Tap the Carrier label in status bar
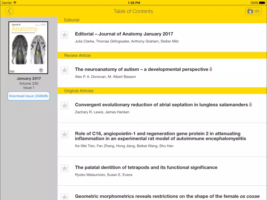Image resolution: width=267 pixels, height=200 pixels. tap(7, 3)
